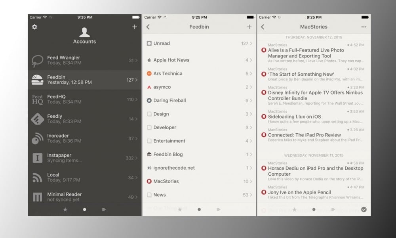Tap the FeedHQ logo icon
The width and height of the screenshot is (396, 238).
[x=37, y=100]
